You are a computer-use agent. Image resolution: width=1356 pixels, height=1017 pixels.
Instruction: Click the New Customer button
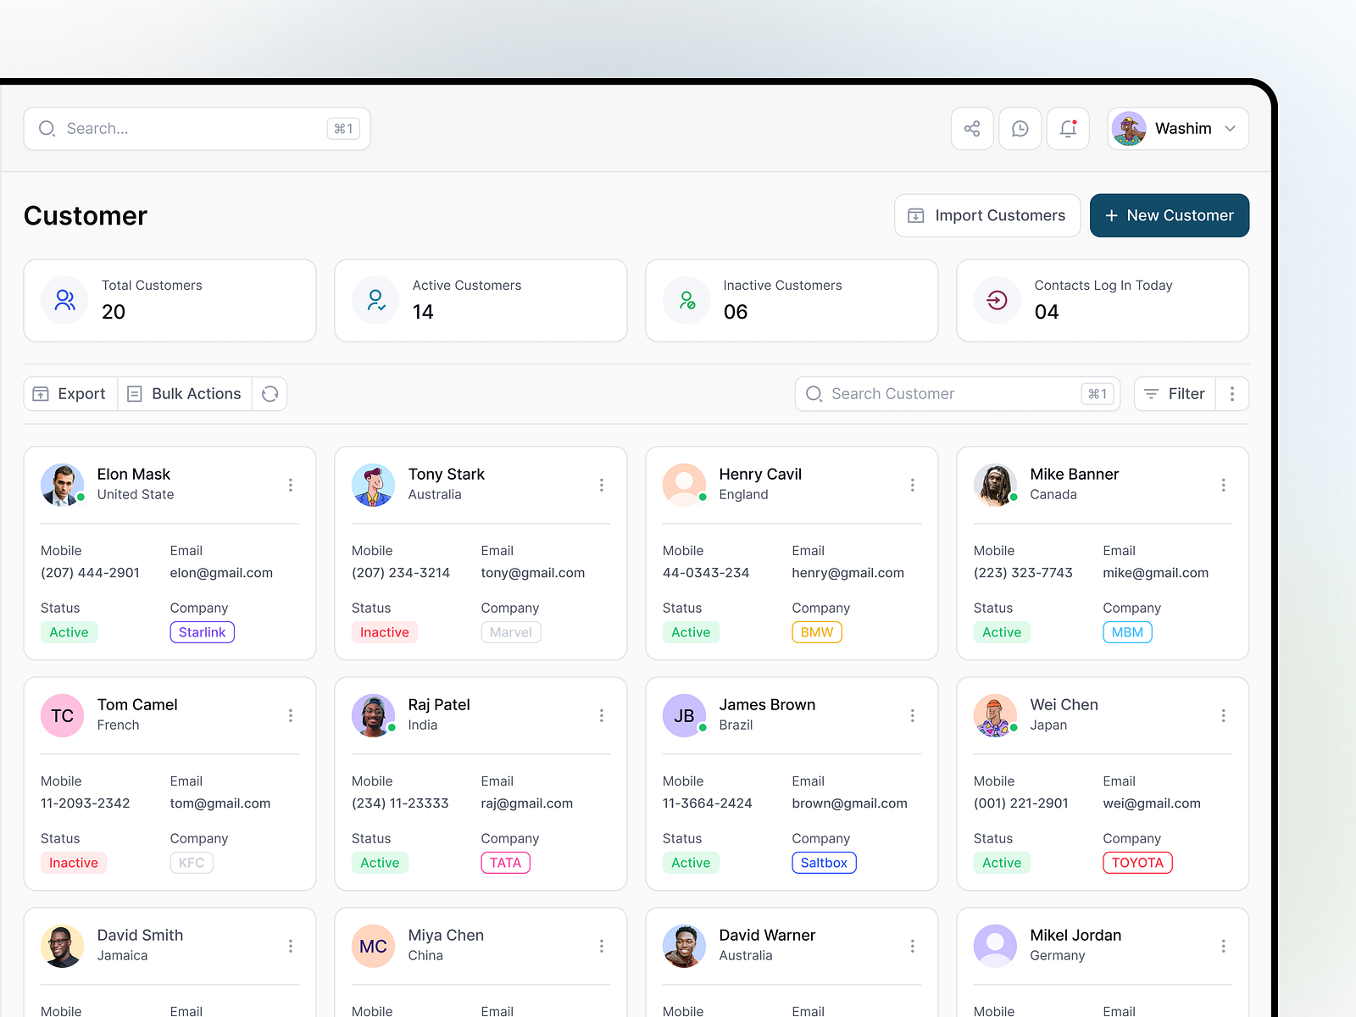pos(1170,215)
